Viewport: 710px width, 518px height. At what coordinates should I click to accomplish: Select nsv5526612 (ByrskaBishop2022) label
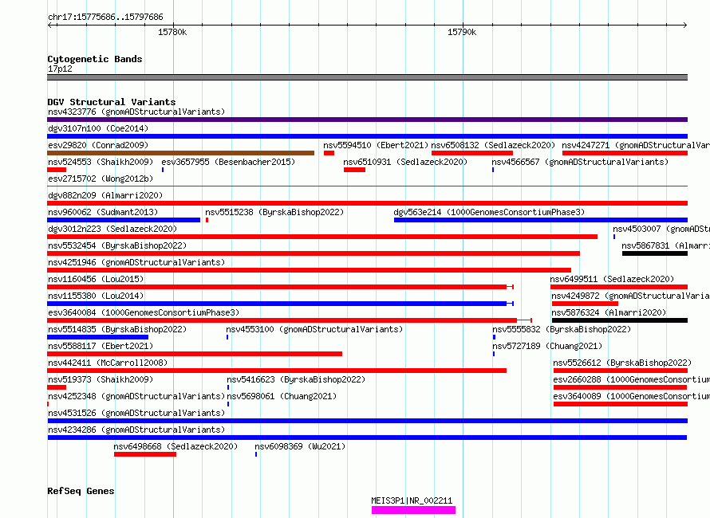click(622, 363)
